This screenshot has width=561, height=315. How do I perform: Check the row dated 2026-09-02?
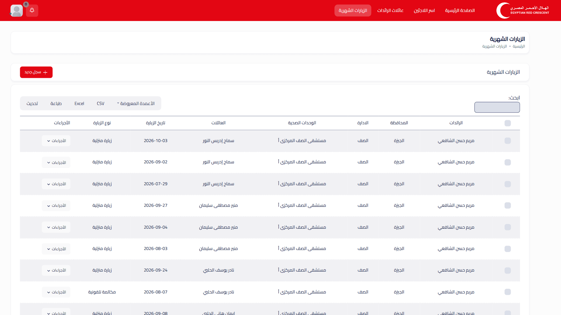coord(508,162)
